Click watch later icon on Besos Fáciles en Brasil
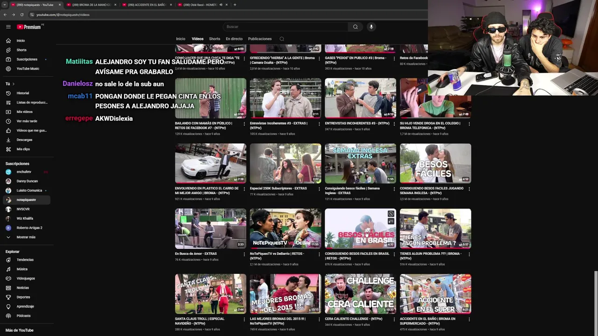Screen dimensions: 598x336 (391, 214)
